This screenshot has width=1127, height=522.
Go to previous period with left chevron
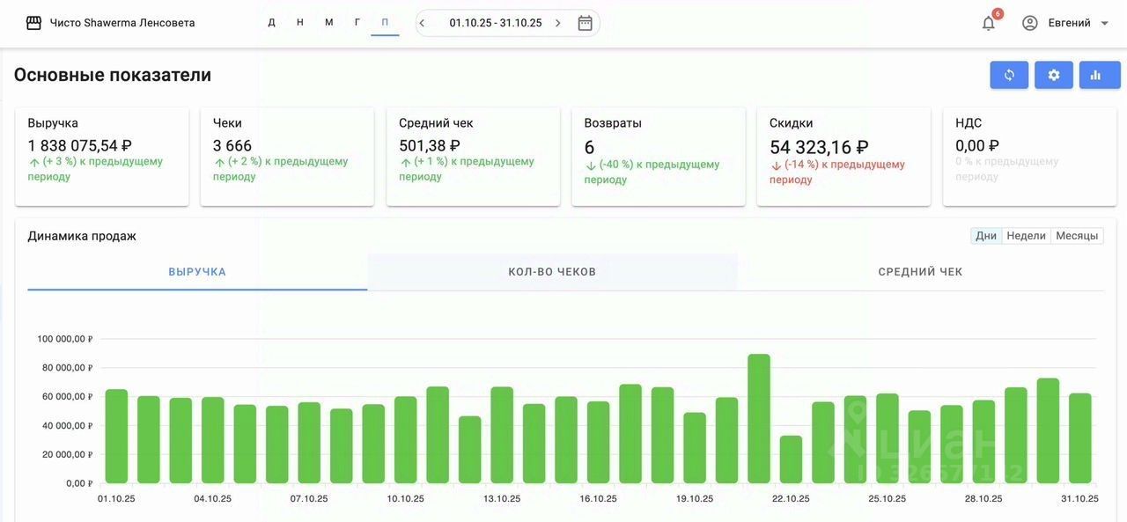click(423, 23)
